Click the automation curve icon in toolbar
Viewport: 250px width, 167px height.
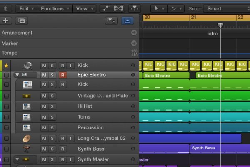106,8
